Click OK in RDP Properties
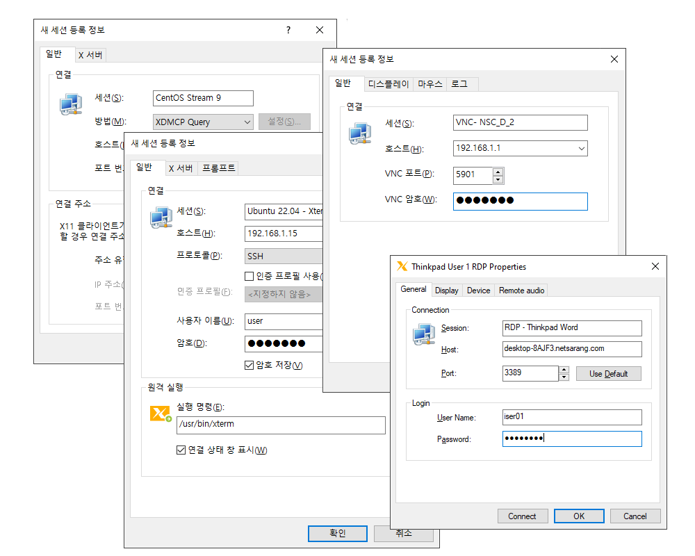The width and height of the screenshot is (695, 556). tap(579, 516)
